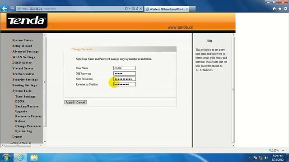Open Traffic Control in sidebar
This screenshot has width=289, height=162.
(x=23, y=74)
